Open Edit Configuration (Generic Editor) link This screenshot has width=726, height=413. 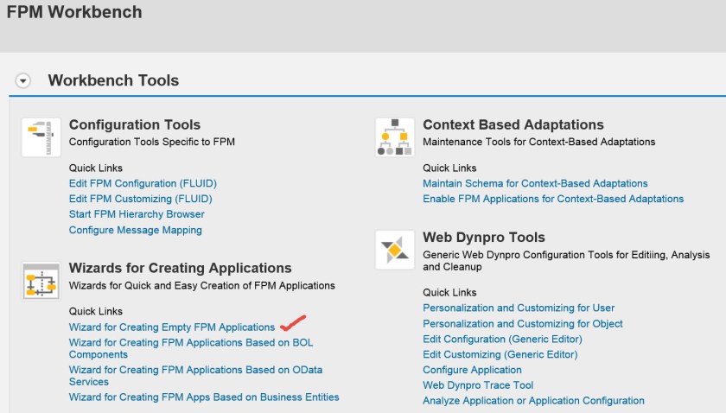(x=500, y=339)
